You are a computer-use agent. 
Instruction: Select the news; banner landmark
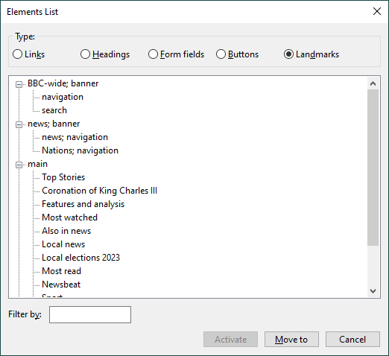pos(54,124)
